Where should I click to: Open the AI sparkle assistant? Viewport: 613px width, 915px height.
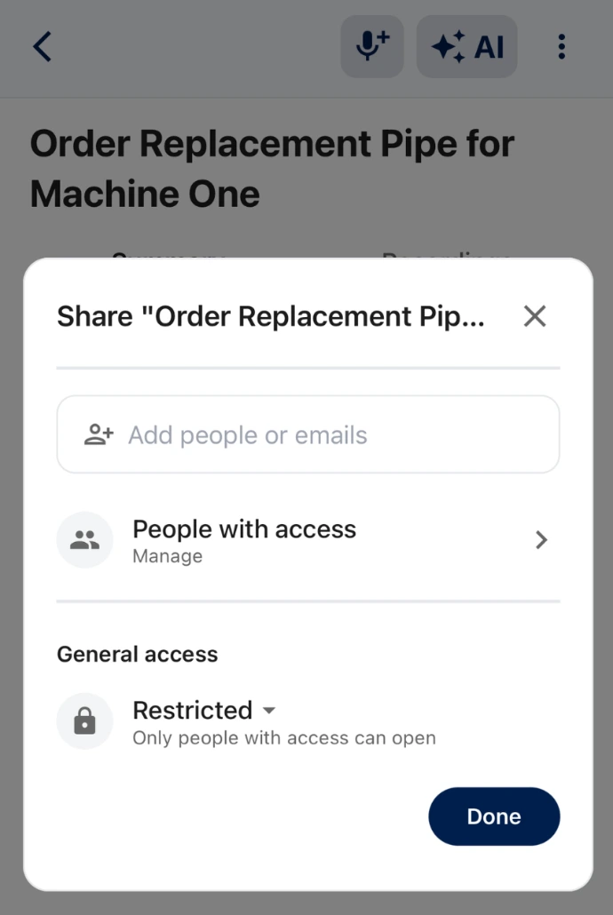(467, 46)
